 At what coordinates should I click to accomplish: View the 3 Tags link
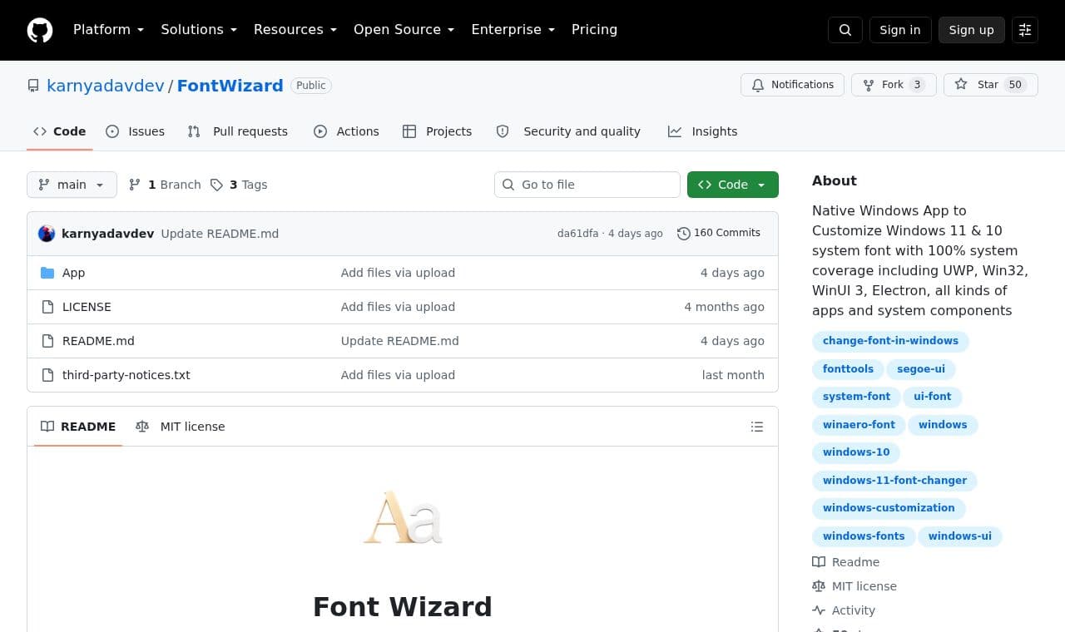pyautogui.click(x=239, y=185)
